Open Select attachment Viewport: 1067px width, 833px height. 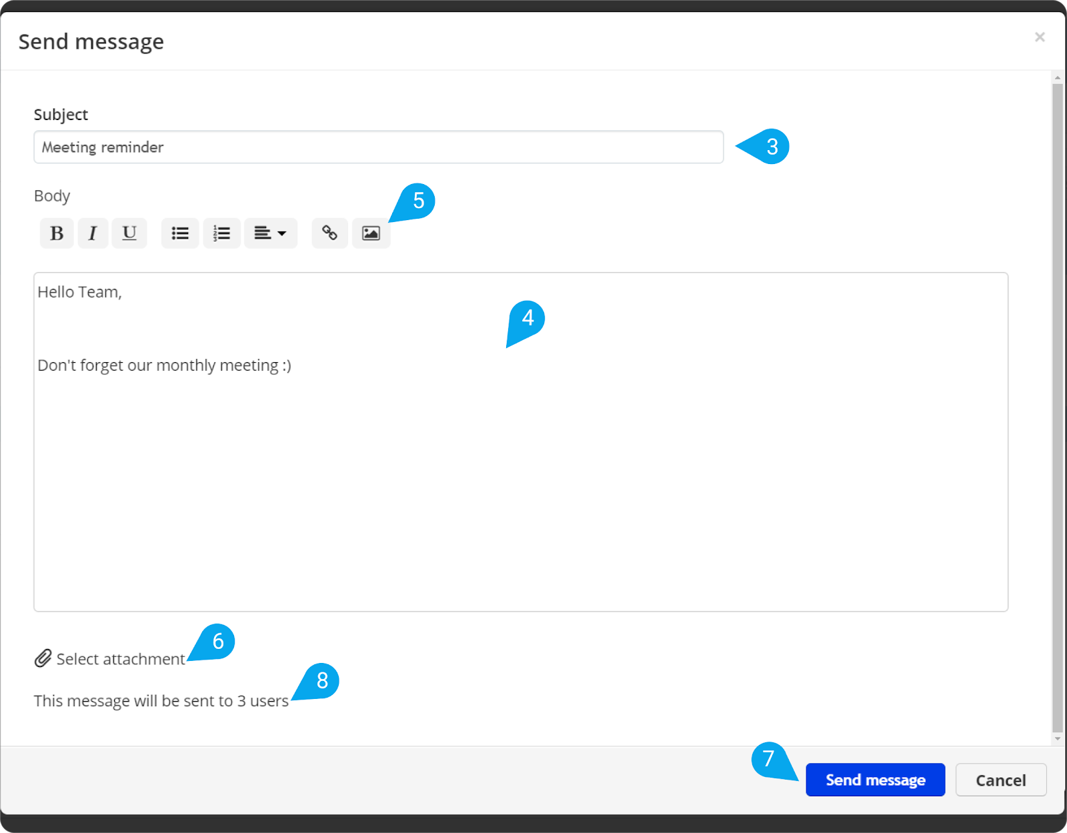coord(120,659)
